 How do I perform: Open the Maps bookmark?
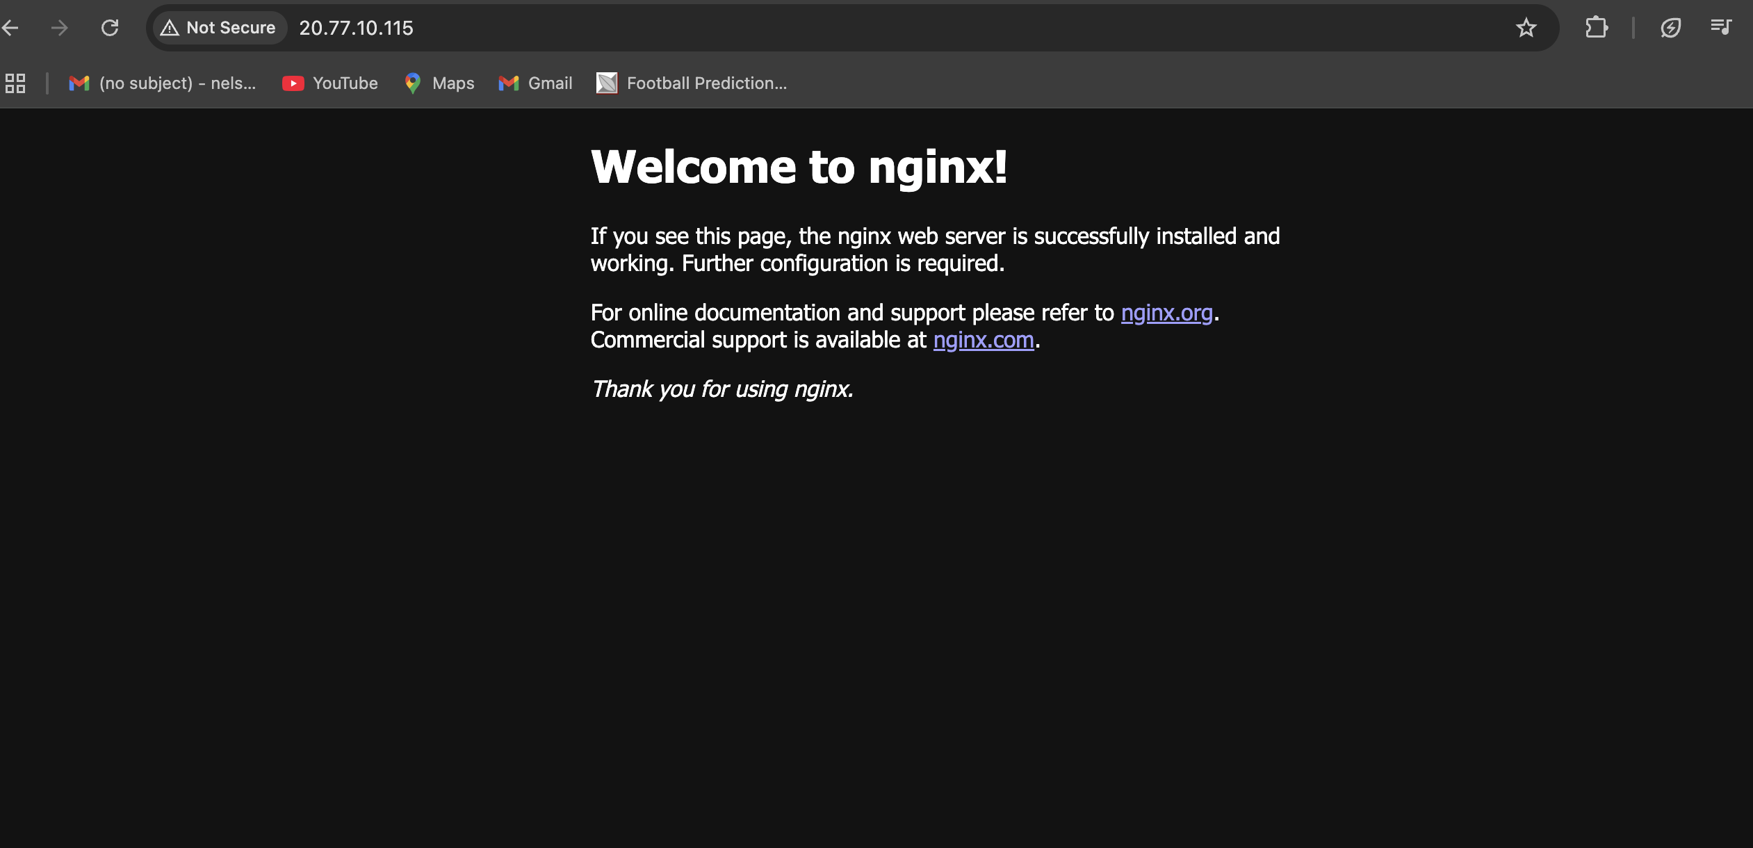click(x=439, y=83)
